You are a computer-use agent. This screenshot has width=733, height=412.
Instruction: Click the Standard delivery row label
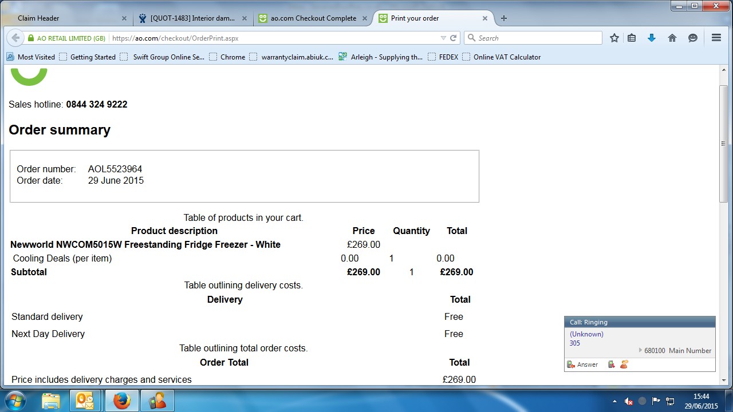pos(47,317)
